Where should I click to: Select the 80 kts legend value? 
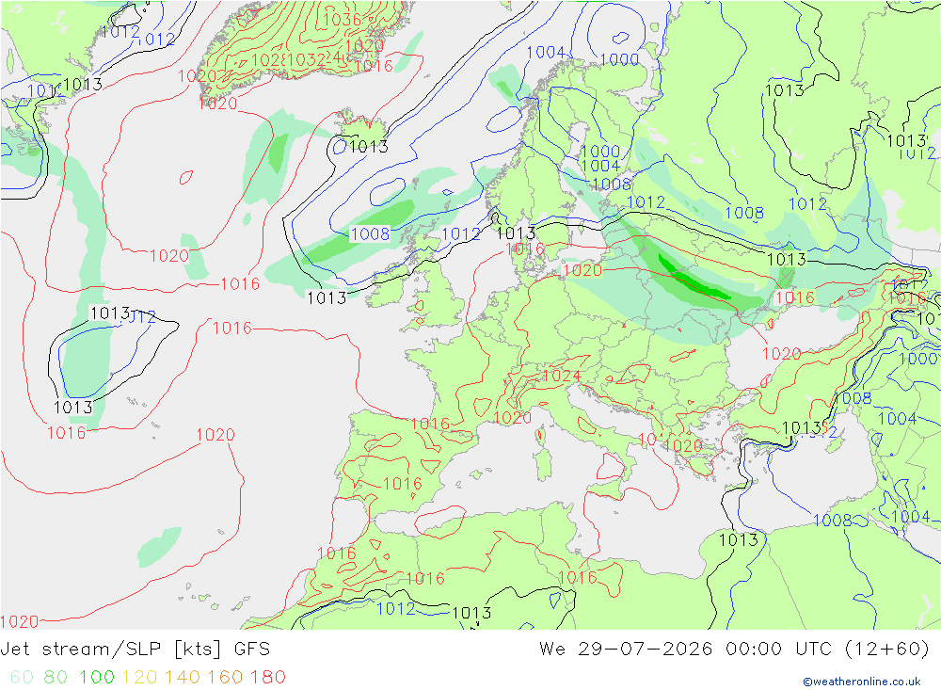[56, 677]
